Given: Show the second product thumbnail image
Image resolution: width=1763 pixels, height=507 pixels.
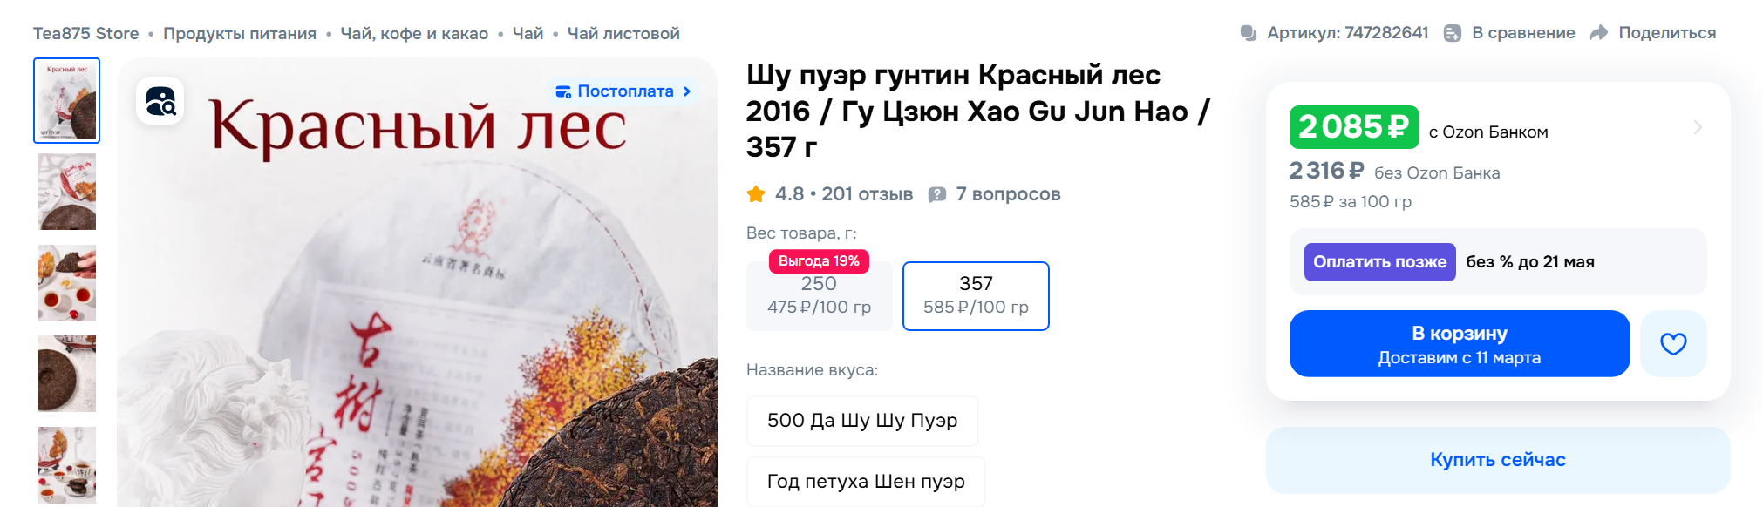Looking at the screenshot, I should 67,192.
